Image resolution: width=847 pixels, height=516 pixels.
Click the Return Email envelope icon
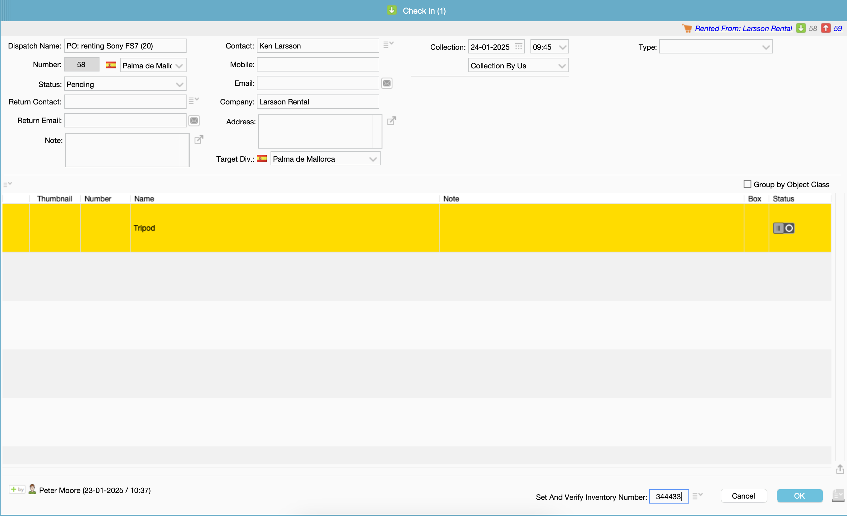[194, 121]
